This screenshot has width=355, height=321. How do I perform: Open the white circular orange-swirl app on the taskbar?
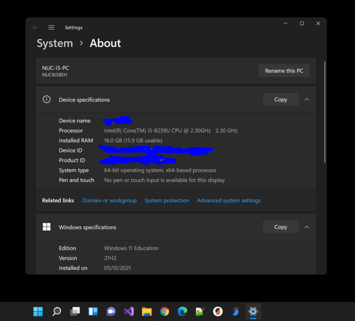218,311
